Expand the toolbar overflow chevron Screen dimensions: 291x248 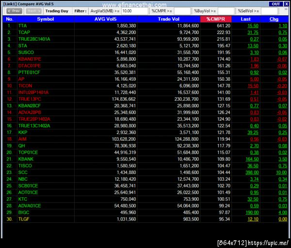pos(286,9)
